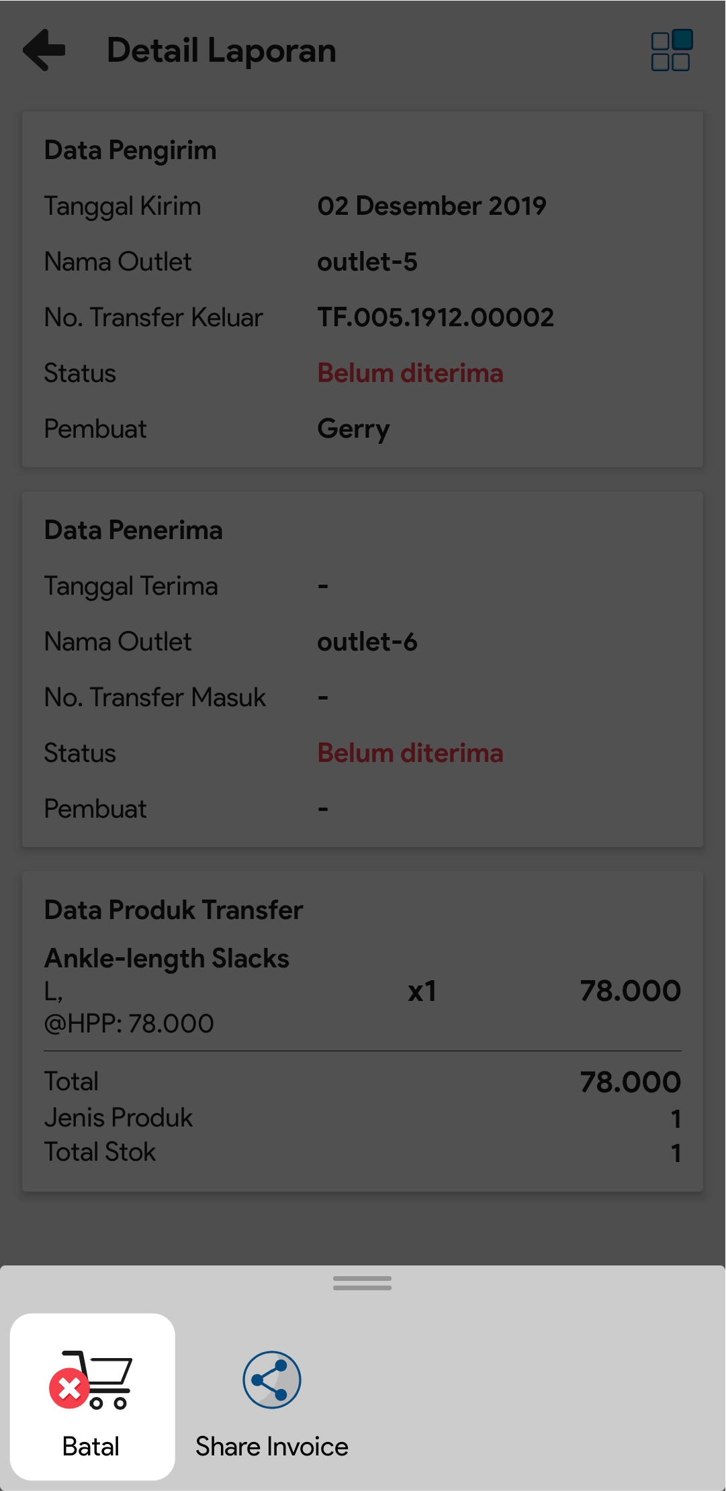Tap the Data Pengirim section heading
Image resolution: width=726 pixels, height=1491 pixels.
[130, 150]
